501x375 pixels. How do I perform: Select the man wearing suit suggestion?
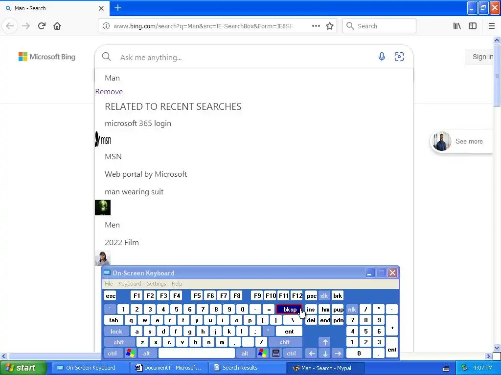coord(134,191)
